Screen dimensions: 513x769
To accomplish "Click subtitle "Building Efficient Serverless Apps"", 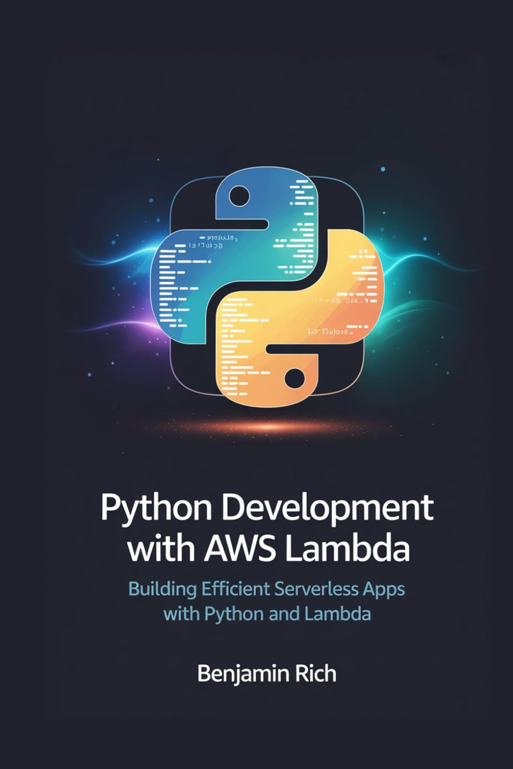I will (x=267, y=590).
